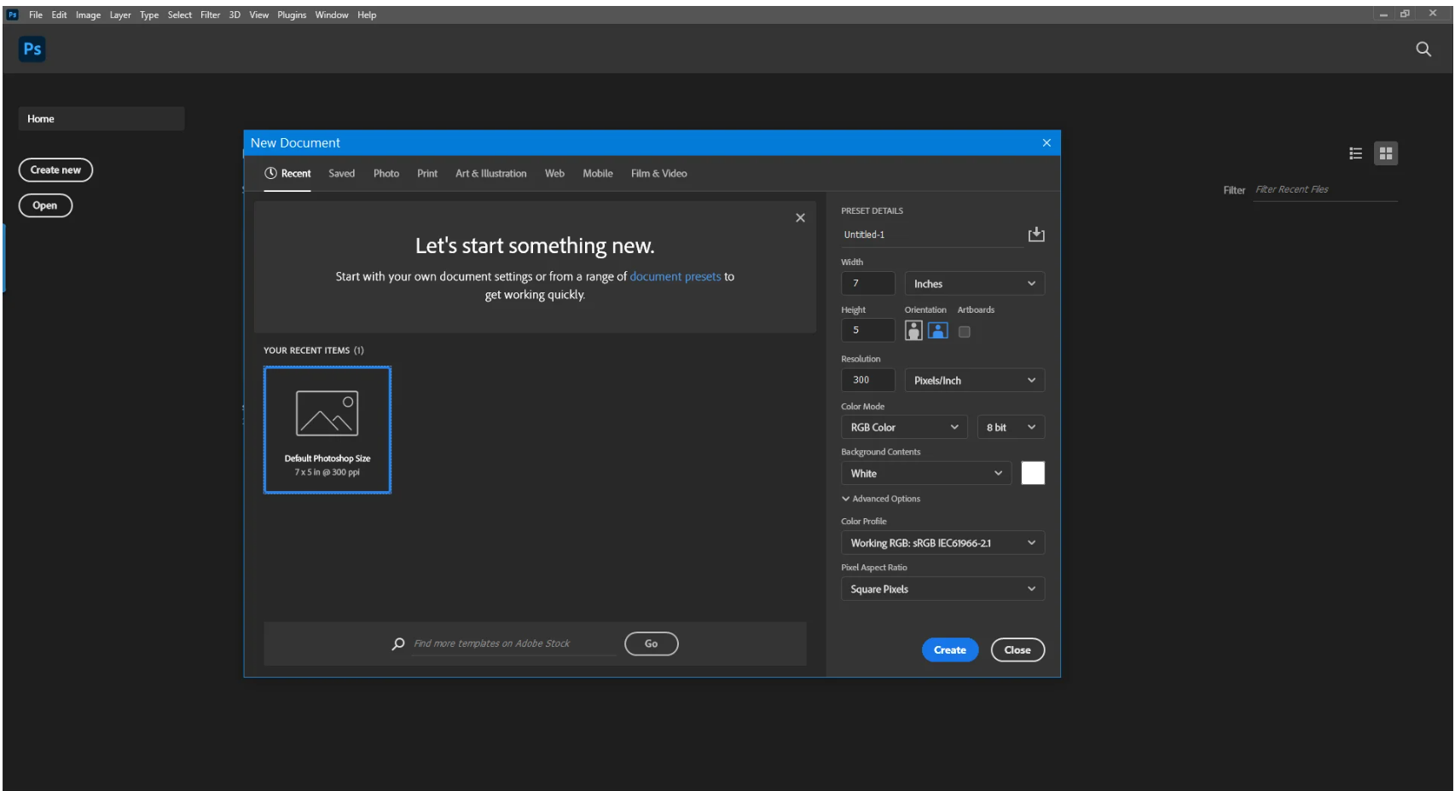This screenshot has width=1455, height=791.
Task: Switch to the Art & Illustration tab
Action: (x=490, y=173)
